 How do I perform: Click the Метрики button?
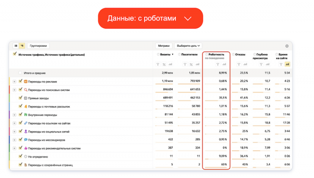click(164, 46)
